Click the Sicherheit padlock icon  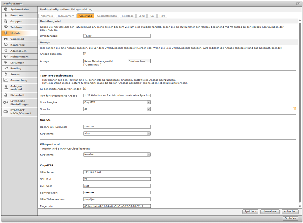(x=6, y=95)
